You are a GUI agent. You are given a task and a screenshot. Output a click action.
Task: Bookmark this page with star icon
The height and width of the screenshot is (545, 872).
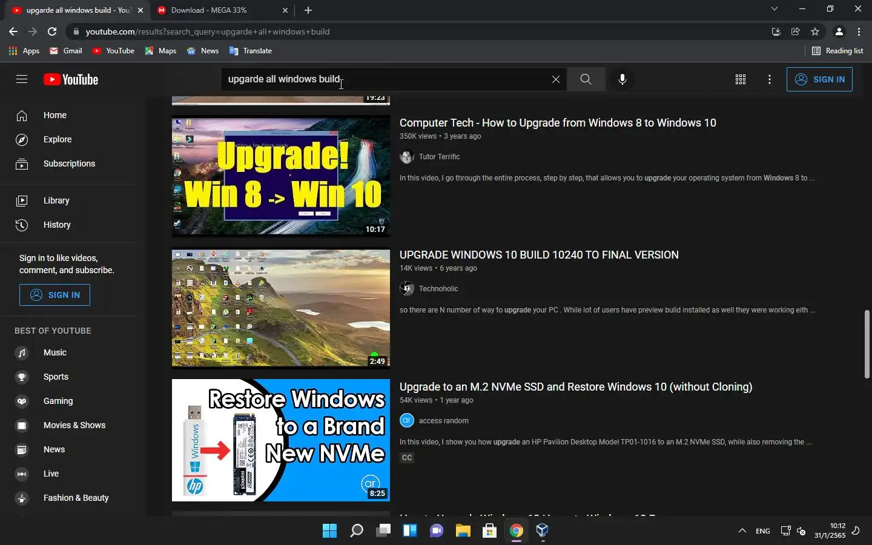[815, 31]
